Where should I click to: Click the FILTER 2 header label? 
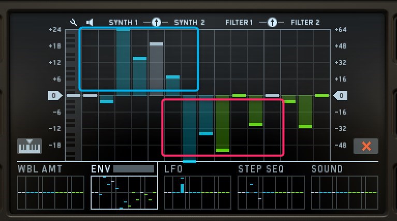[x=305, y=22]
